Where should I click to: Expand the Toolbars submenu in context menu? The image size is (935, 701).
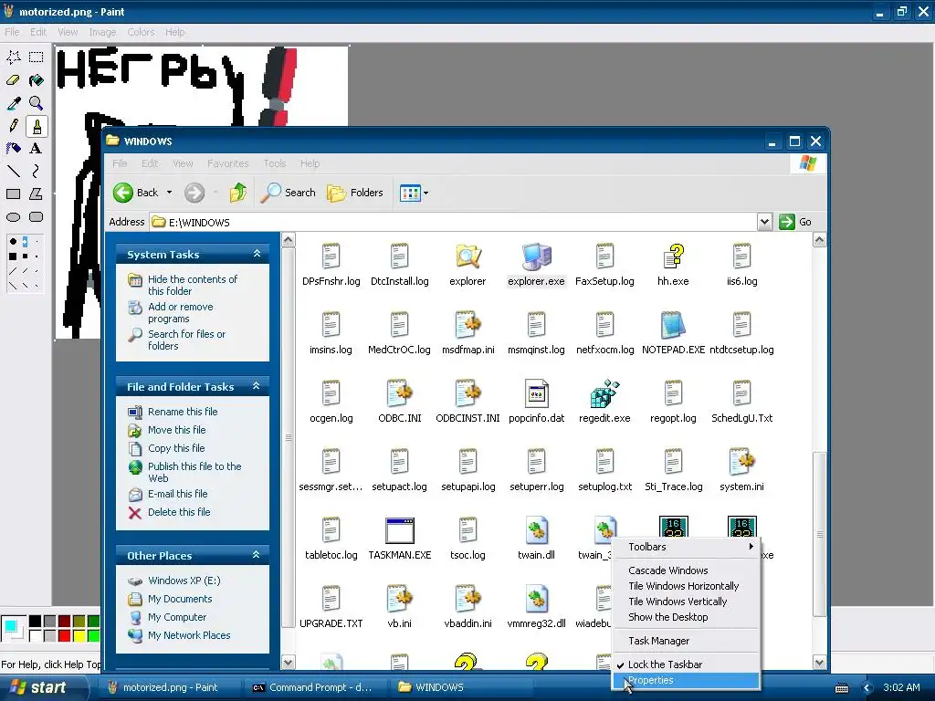tap(686, 547)
